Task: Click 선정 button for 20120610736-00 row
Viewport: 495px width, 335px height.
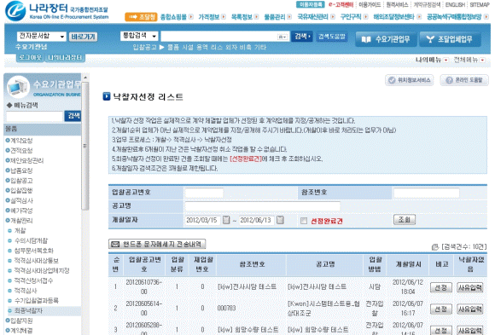Action: pos(440,287)
